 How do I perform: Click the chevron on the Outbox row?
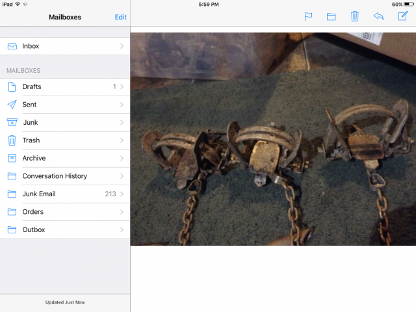(x=122, y=229)
